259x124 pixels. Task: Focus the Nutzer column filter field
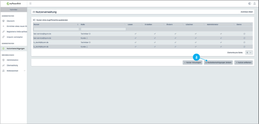[56, 29]
